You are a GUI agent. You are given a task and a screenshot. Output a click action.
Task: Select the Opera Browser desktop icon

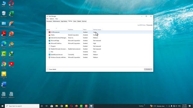(x=11, y=5)
